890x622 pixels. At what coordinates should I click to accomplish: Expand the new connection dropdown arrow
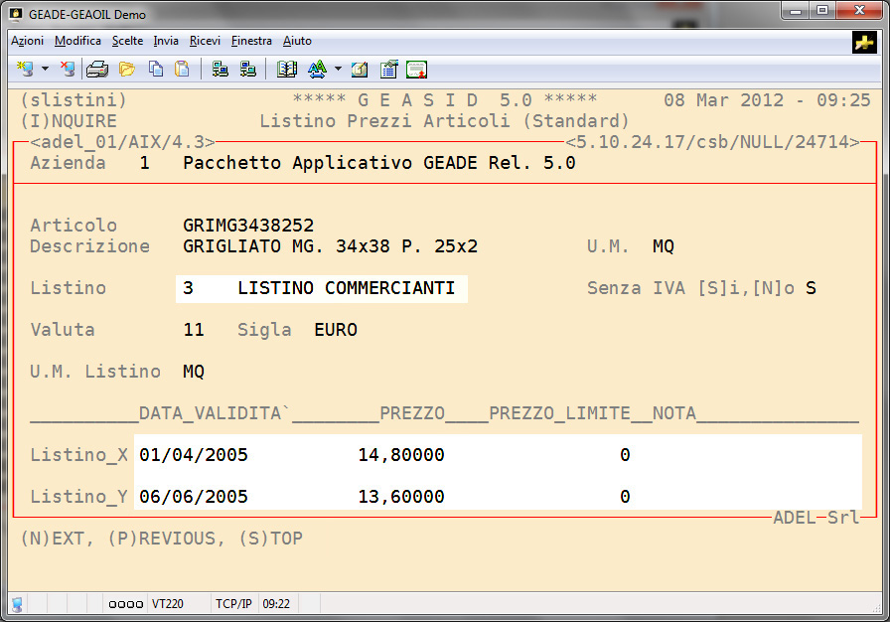click(45, 69)
